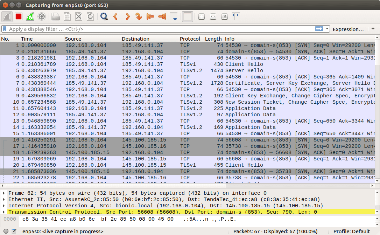380x235 pixels.
Task: Restart the current capture
Action: tap(30, 16)
